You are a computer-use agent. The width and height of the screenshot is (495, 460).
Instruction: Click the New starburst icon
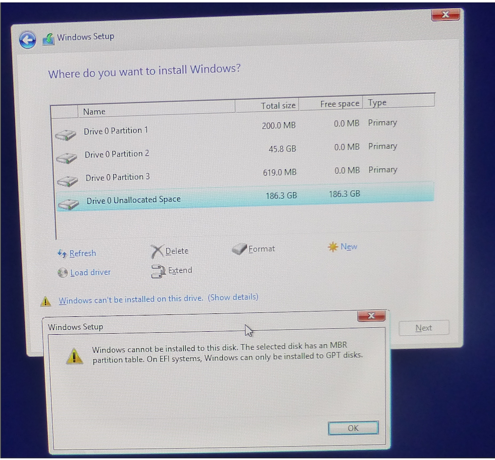pyautogui.click(x=333, y=247)
